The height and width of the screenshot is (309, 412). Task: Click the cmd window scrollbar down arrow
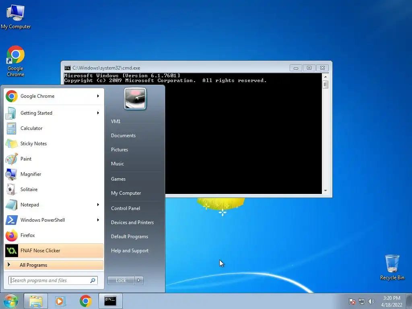[325, 191]
